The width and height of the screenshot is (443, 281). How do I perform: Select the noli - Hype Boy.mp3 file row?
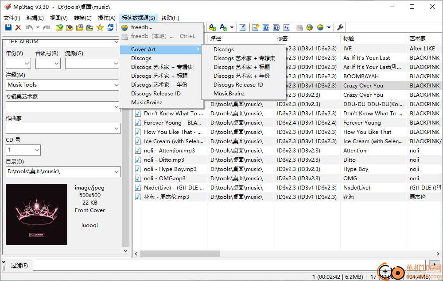(x=288, y=169)
